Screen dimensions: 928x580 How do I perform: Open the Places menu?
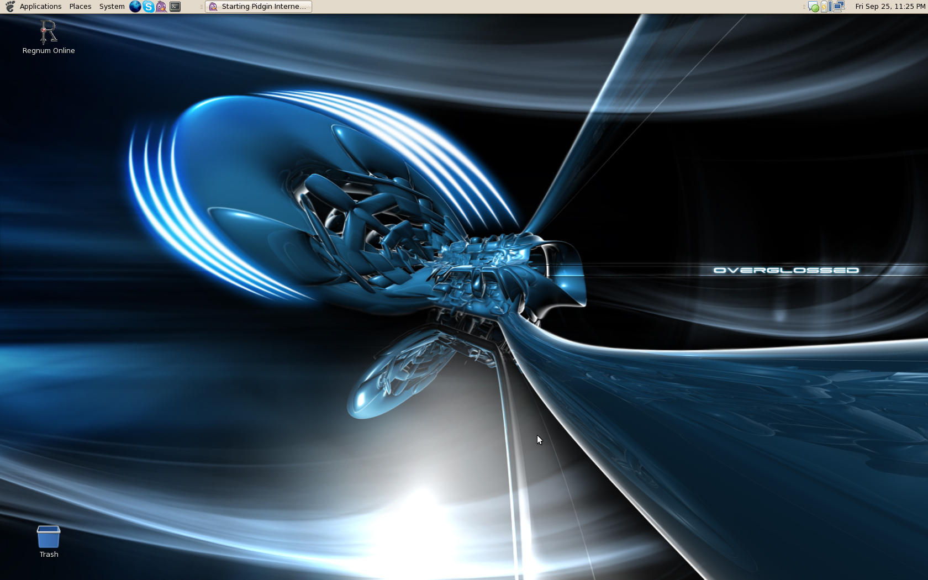coord(80,7)
